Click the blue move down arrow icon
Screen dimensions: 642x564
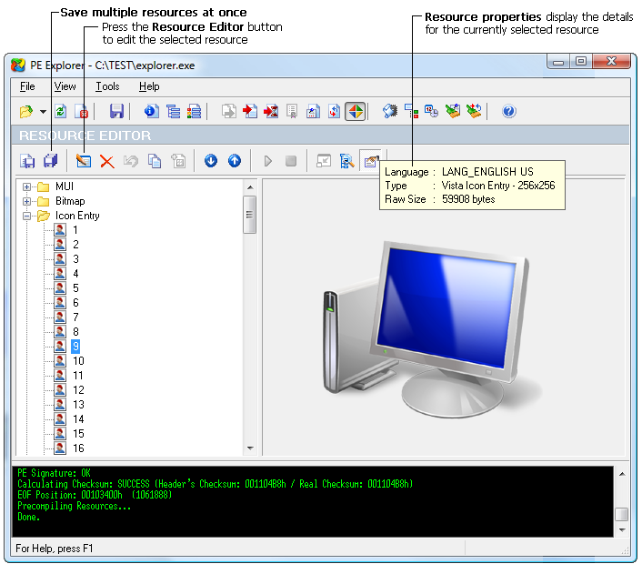click(211, 161)
